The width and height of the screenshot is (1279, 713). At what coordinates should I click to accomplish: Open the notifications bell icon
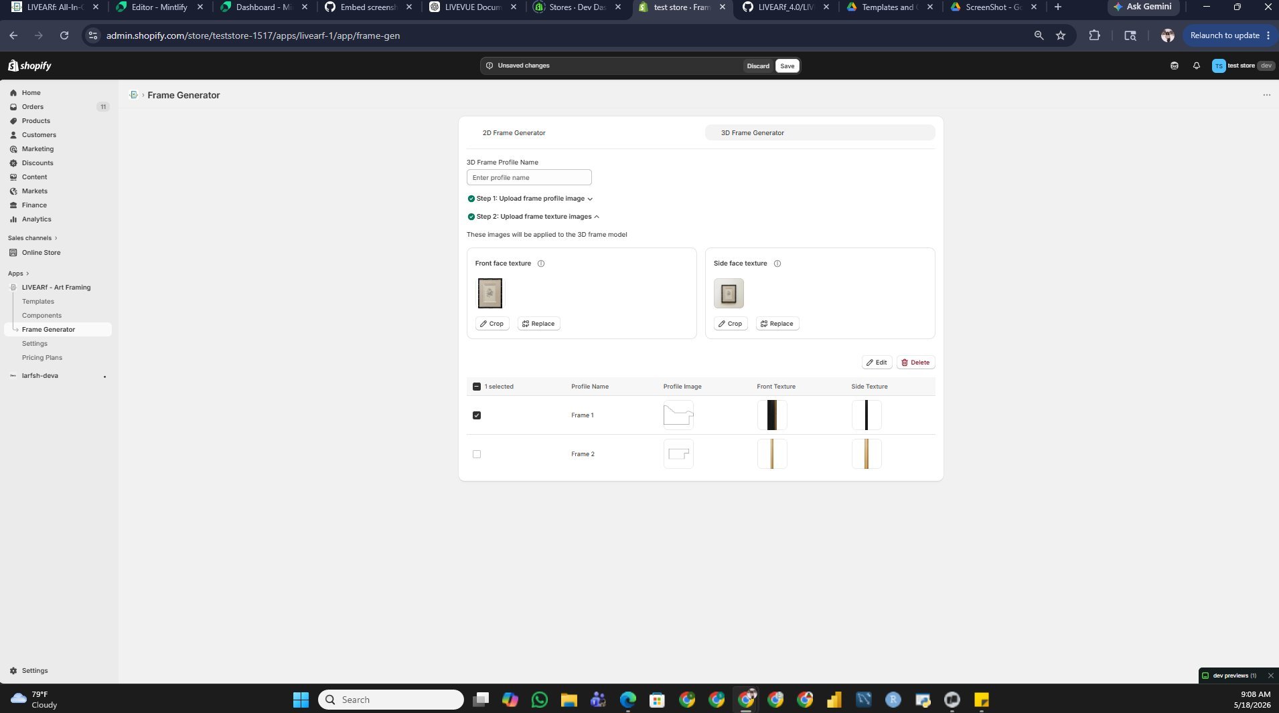coord(1196,66)
